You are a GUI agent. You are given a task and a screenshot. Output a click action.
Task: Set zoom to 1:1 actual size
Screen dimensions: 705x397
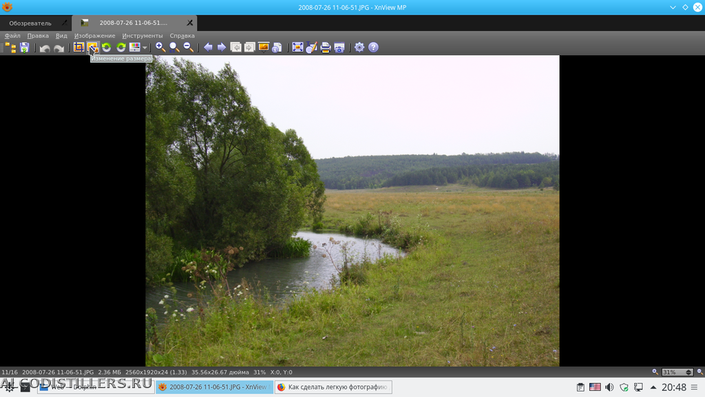tap(174, 48)
